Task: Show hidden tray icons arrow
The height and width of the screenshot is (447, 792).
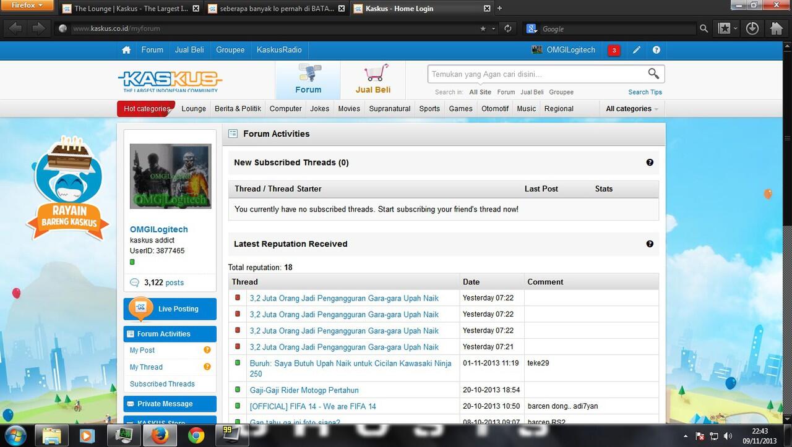Action: [x=686, y=436]
